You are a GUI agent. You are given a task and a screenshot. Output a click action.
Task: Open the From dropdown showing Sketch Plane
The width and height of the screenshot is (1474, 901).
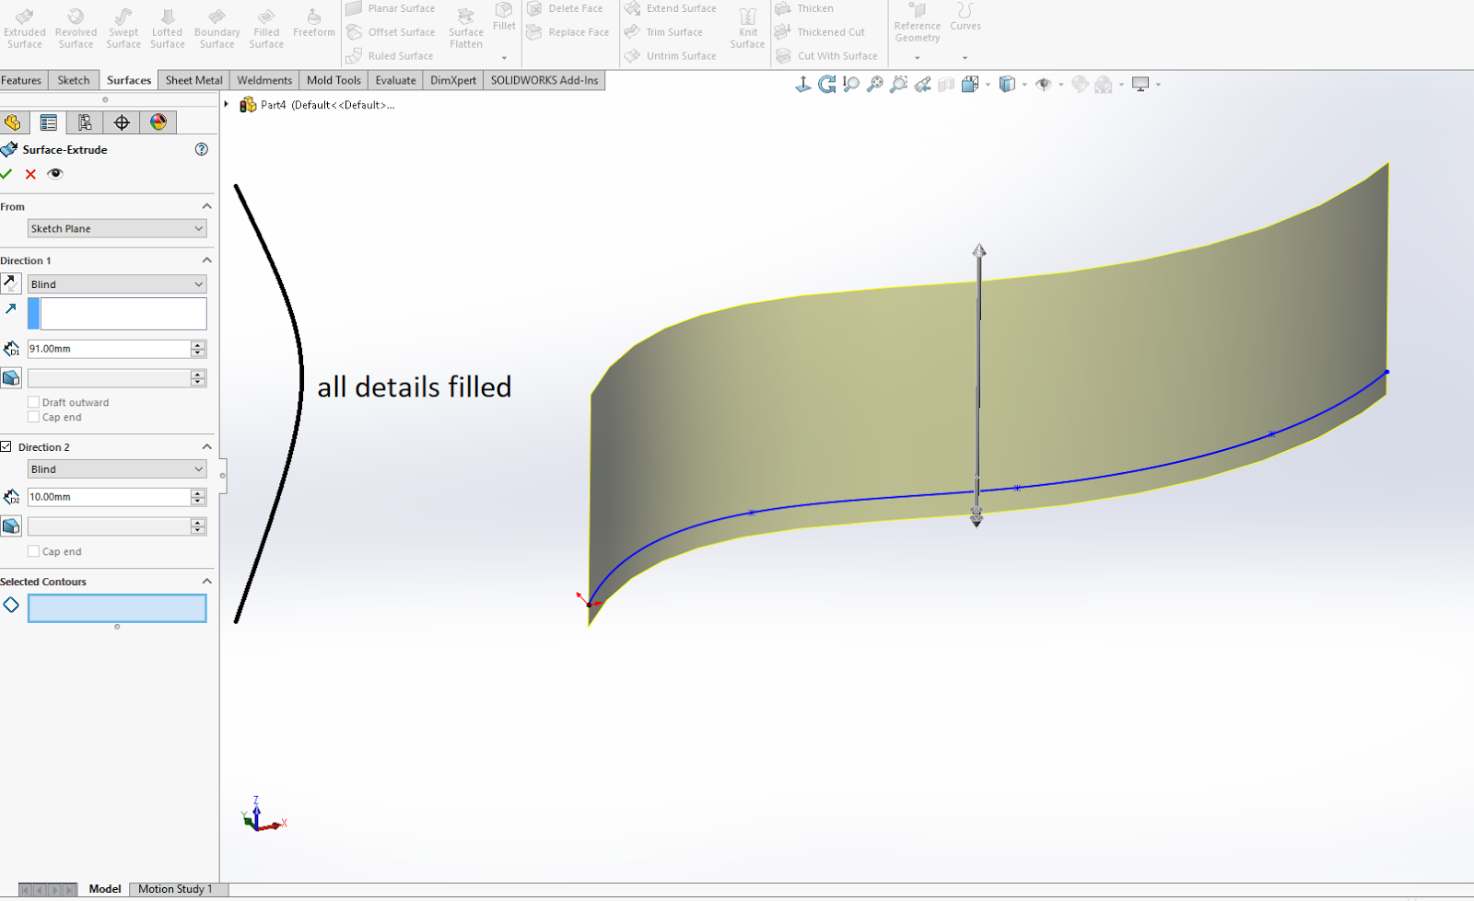116,228
